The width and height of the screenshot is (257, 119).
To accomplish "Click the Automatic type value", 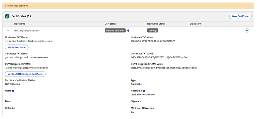I will tap(136, 84).
